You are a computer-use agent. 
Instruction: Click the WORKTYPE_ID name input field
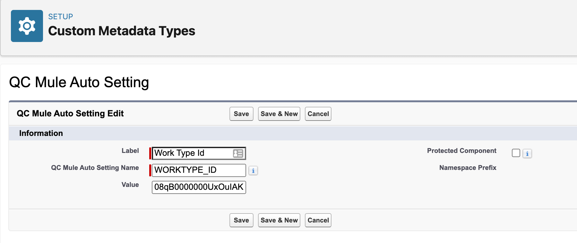[x=199, y=170]
